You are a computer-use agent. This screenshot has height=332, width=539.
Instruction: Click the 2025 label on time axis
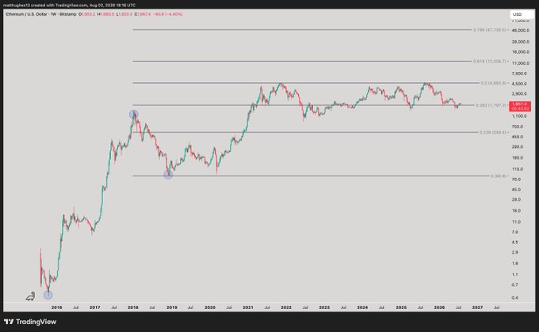[x=401, y=307]
